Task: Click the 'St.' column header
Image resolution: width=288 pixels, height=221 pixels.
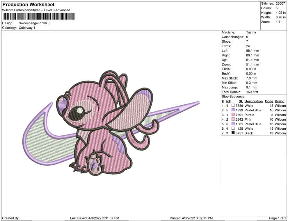Action: click(241, 101)
